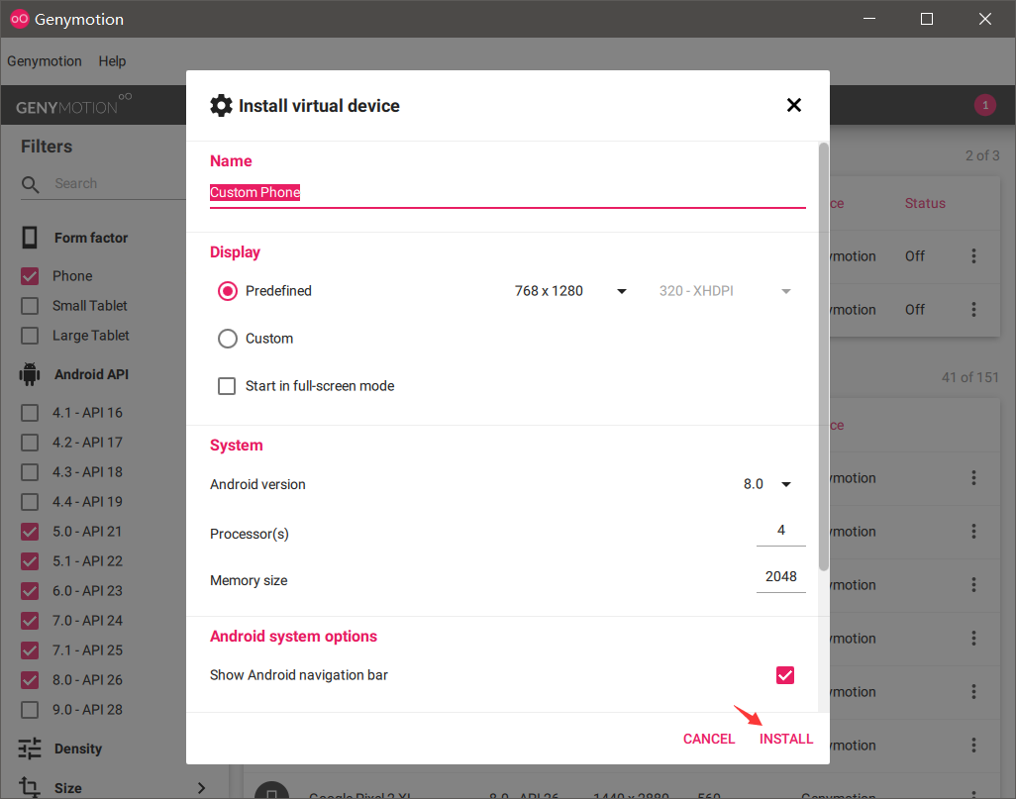Uncheck the Phone form factor filter

tap(30, 276)
